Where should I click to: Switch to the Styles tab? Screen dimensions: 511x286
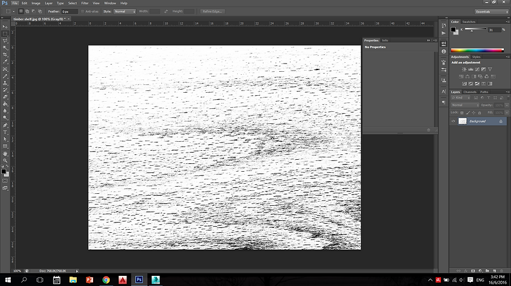tap(476, 57)
